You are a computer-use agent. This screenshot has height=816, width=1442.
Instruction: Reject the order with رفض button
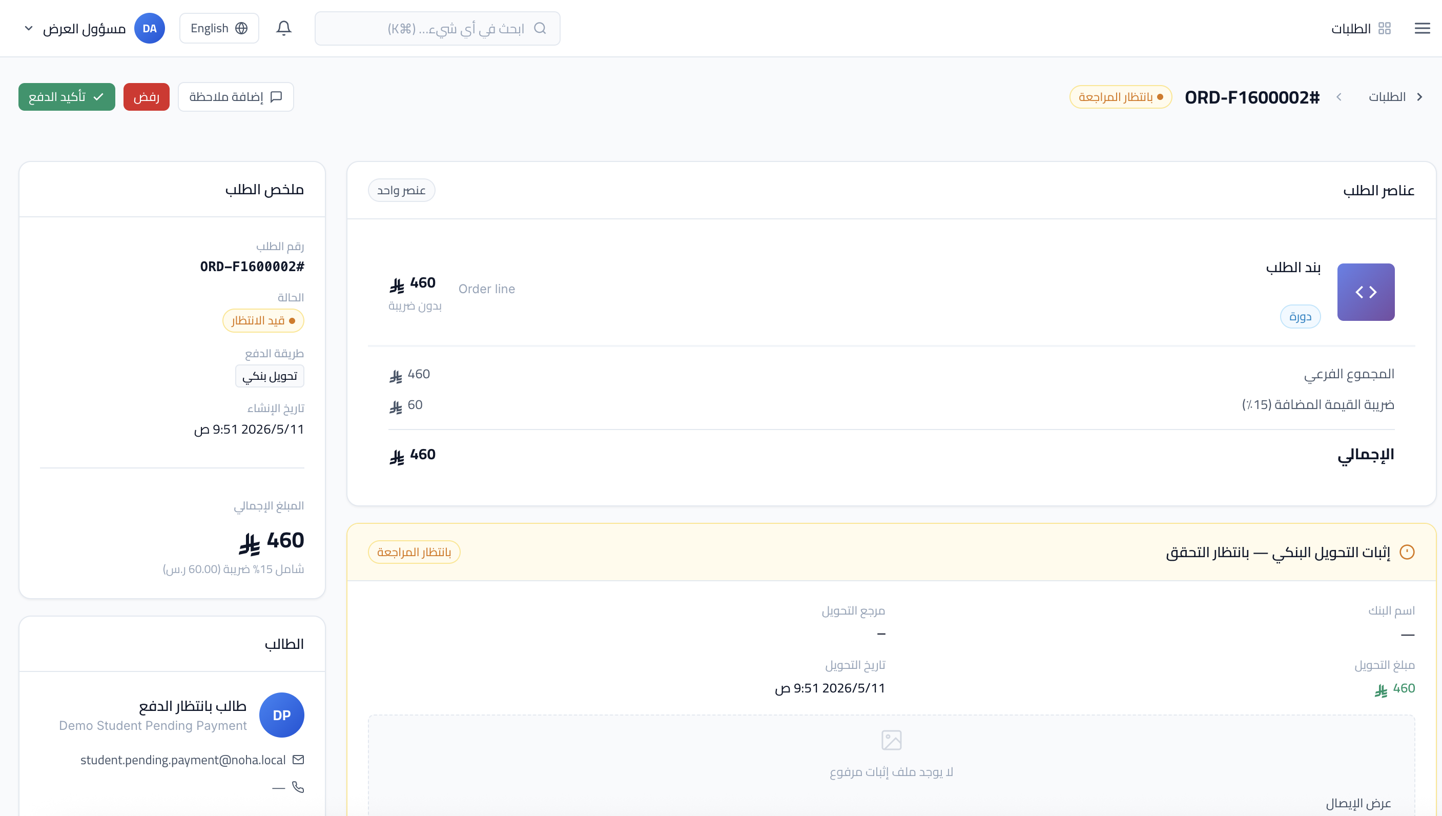point(146,97)
